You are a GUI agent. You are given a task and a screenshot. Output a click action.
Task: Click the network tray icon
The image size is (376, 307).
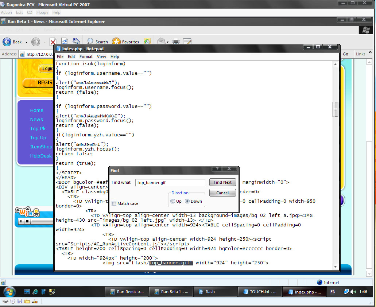pos(346,292)
